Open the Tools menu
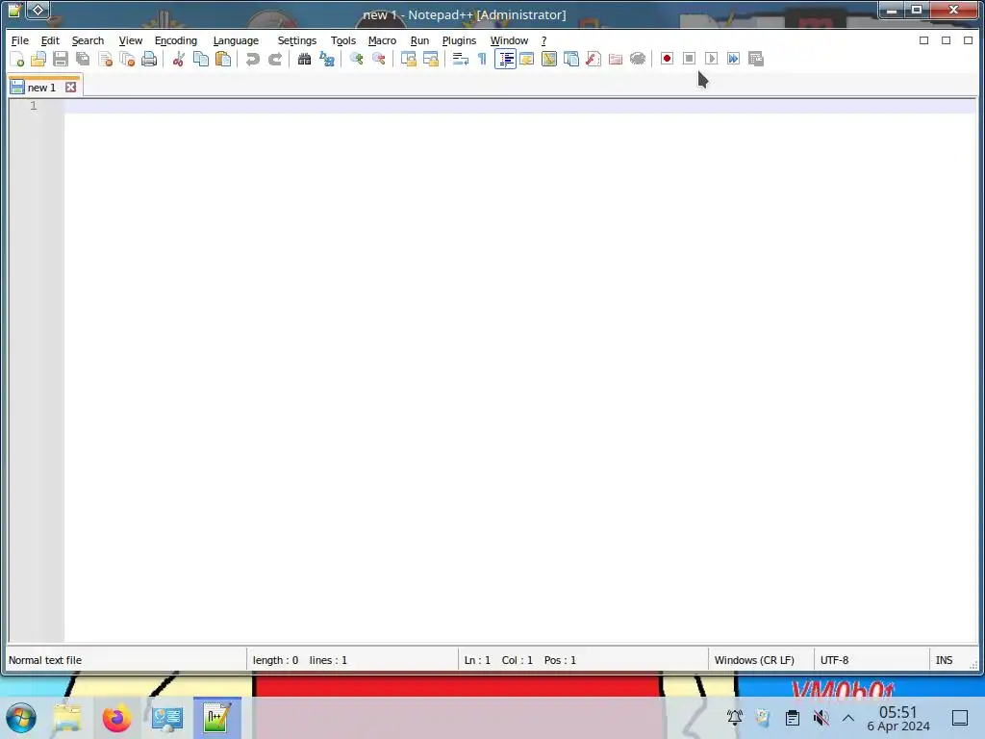 (343, 40)
